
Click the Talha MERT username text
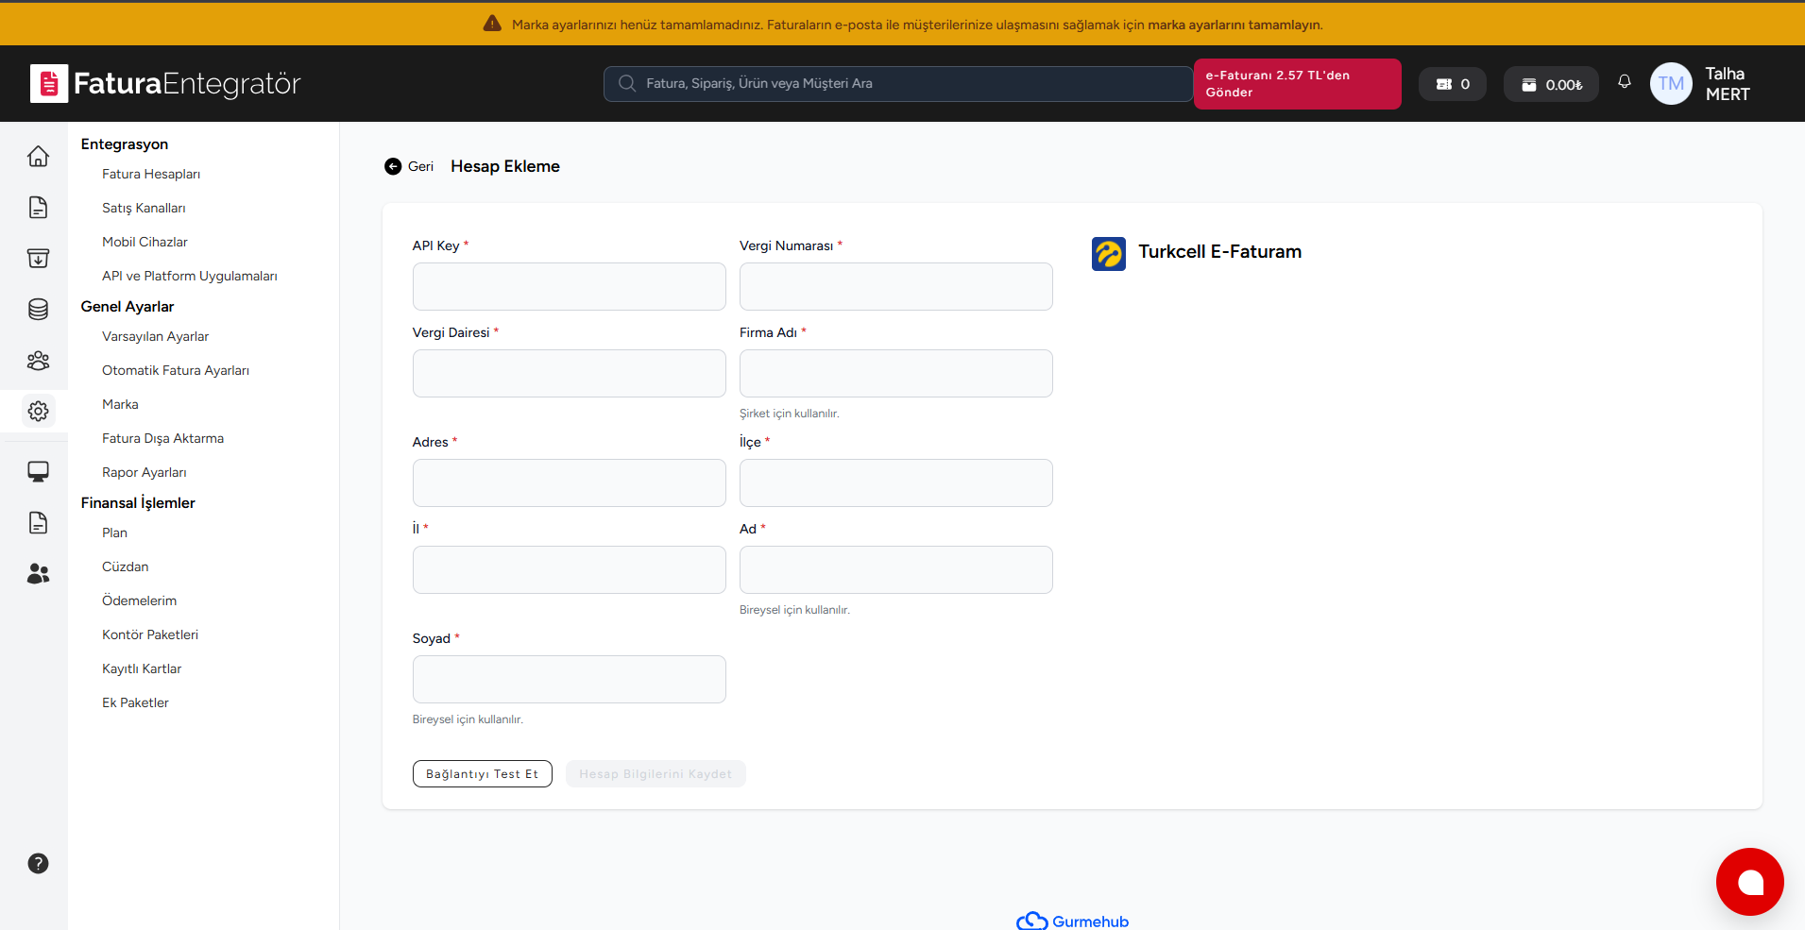point(1728,84)
